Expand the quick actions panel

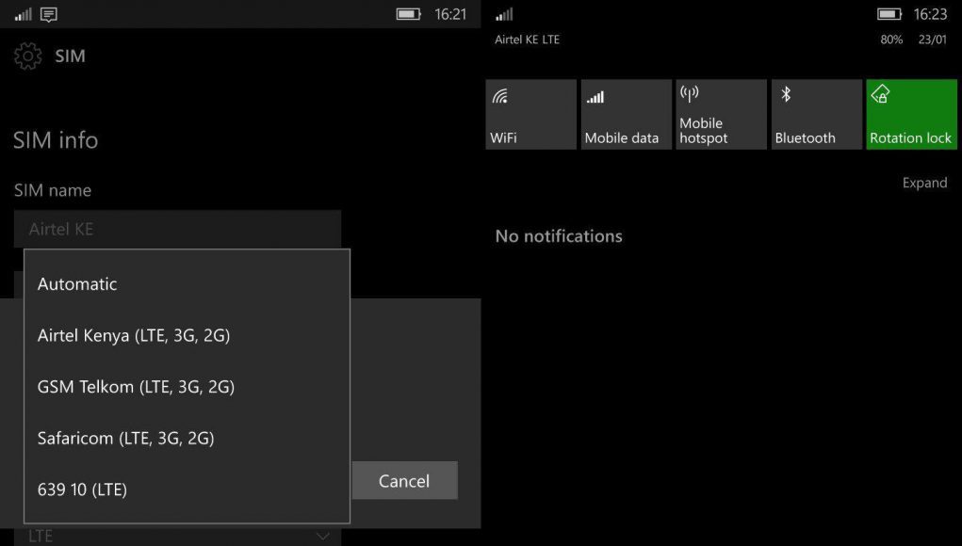tap(924, 183)
